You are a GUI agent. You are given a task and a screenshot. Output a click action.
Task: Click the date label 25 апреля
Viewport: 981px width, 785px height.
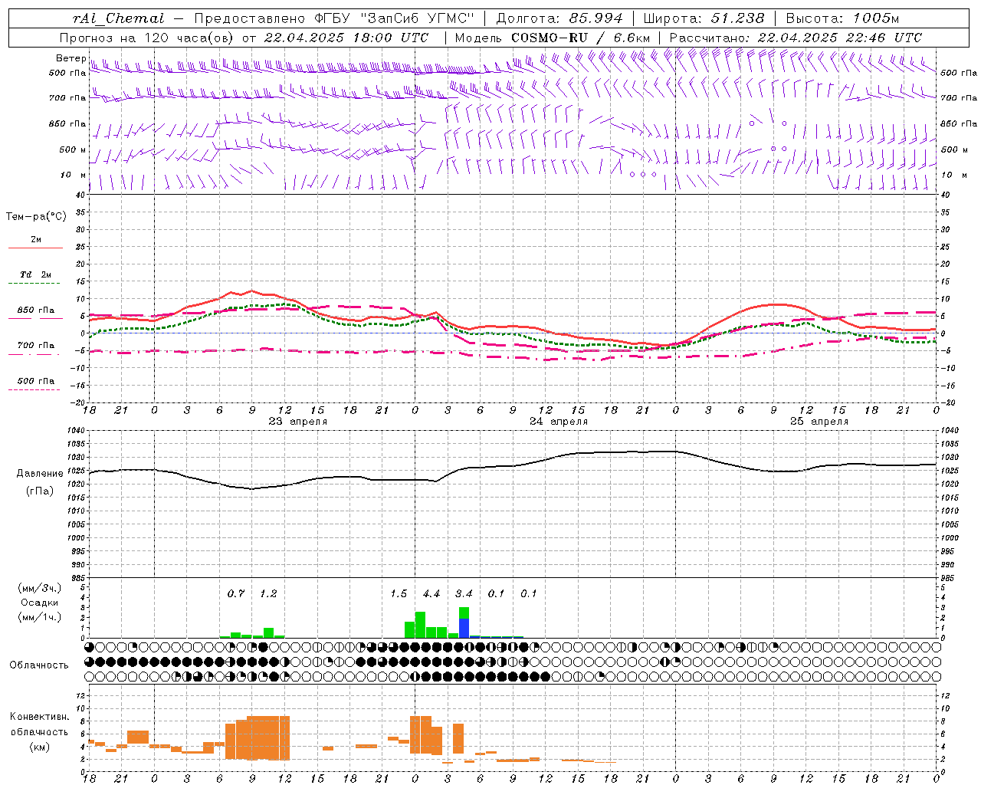click(x=819, y=422)
